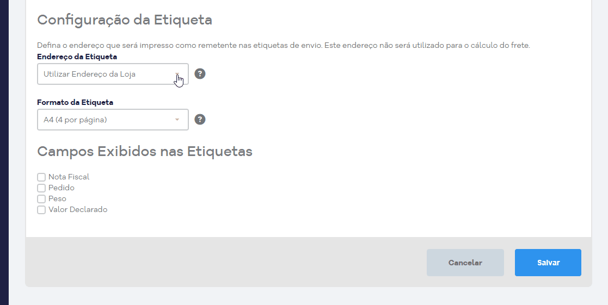
Task: Click the Pedido label text
Action: pos(62,188)
